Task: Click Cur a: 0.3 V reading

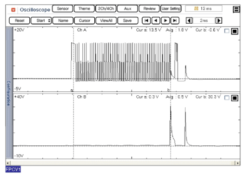Action: tap(147, 97)
